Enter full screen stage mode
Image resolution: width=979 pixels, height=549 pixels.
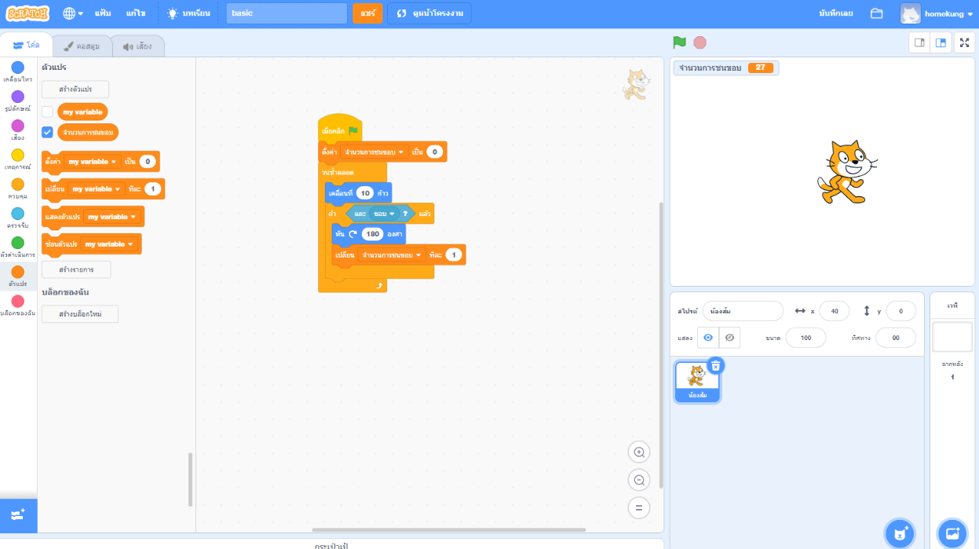pyautogui.click(x=964, y=42)
